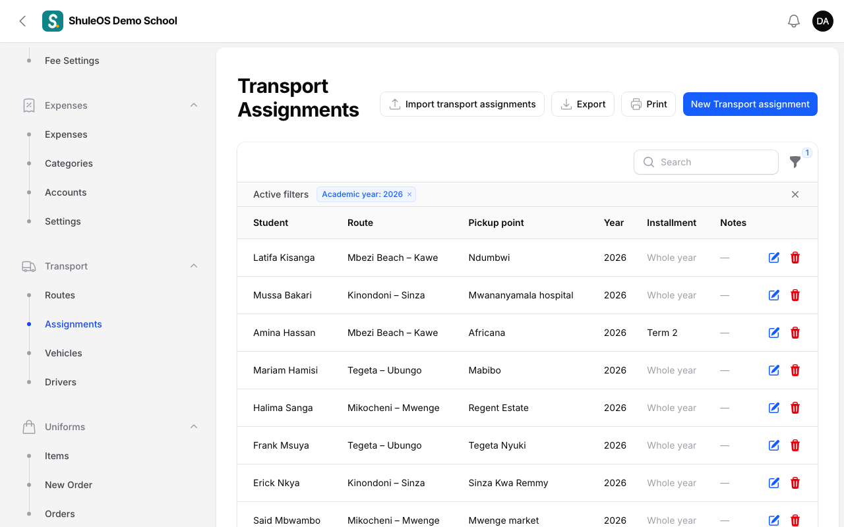Click student name Latifa Kisanga
844x527 pixels.
[x=284, y=258]
